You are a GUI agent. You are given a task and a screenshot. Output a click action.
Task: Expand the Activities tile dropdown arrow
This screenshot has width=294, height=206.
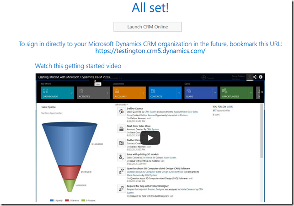107,93
